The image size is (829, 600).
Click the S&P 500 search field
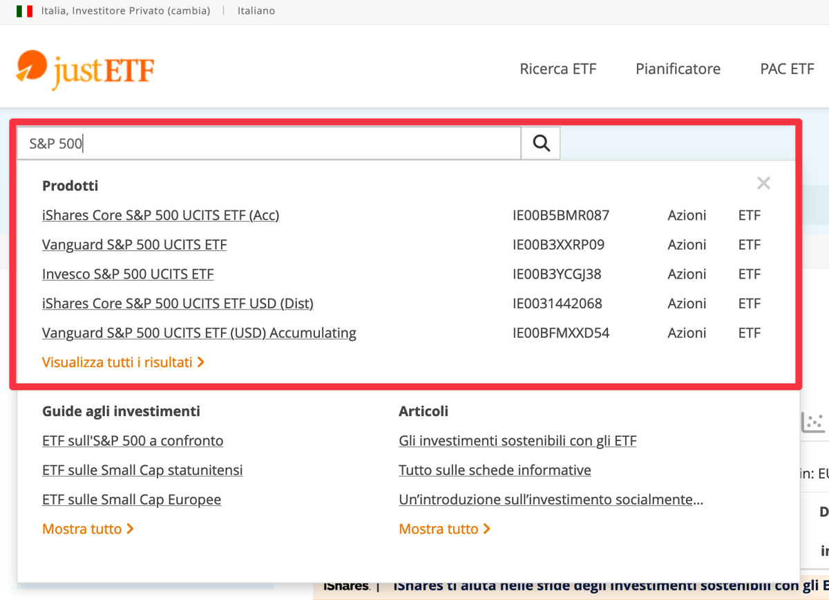pyautogui.click(x=268, y=143)
